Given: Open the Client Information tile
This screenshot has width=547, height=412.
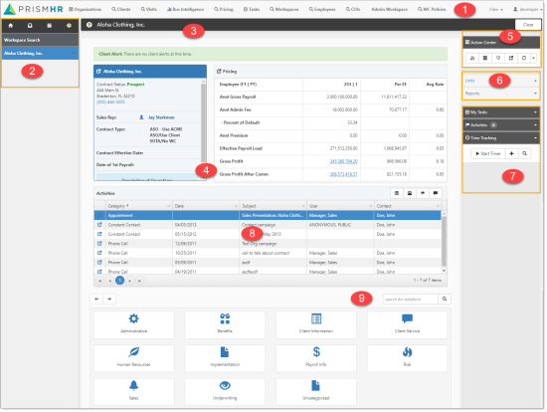Looking at the screenshot, I should [x=316, y=324].
